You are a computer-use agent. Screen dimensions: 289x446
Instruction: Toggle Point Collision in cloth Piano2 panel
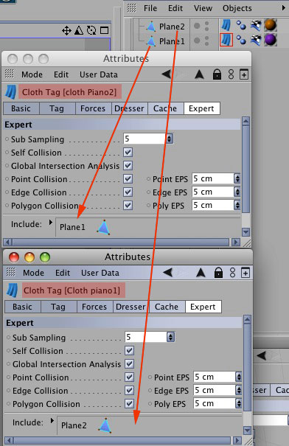[x=128, y=178]
